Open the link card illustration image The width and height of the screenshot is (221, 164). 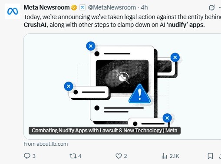122,86
